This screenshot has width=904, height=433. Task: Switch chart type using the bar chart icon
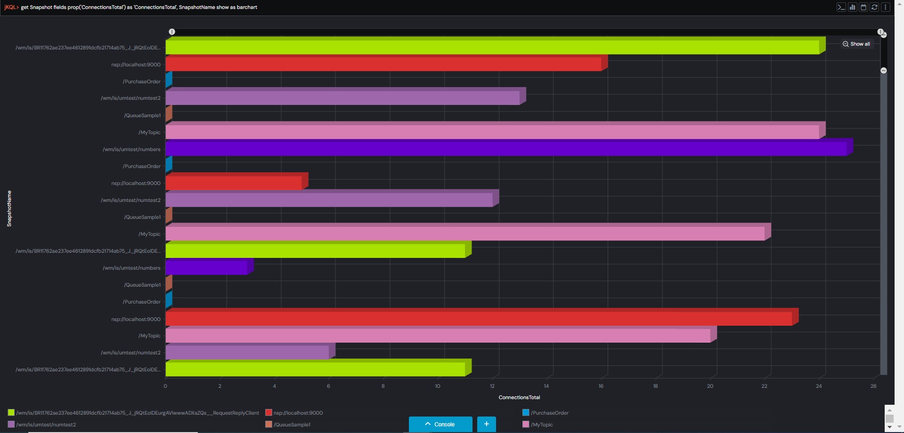pos(853,7)
